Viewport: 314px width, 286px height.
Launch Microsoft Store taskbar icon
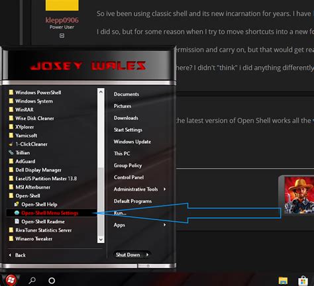pyautogui.click(x=303, y=281)
